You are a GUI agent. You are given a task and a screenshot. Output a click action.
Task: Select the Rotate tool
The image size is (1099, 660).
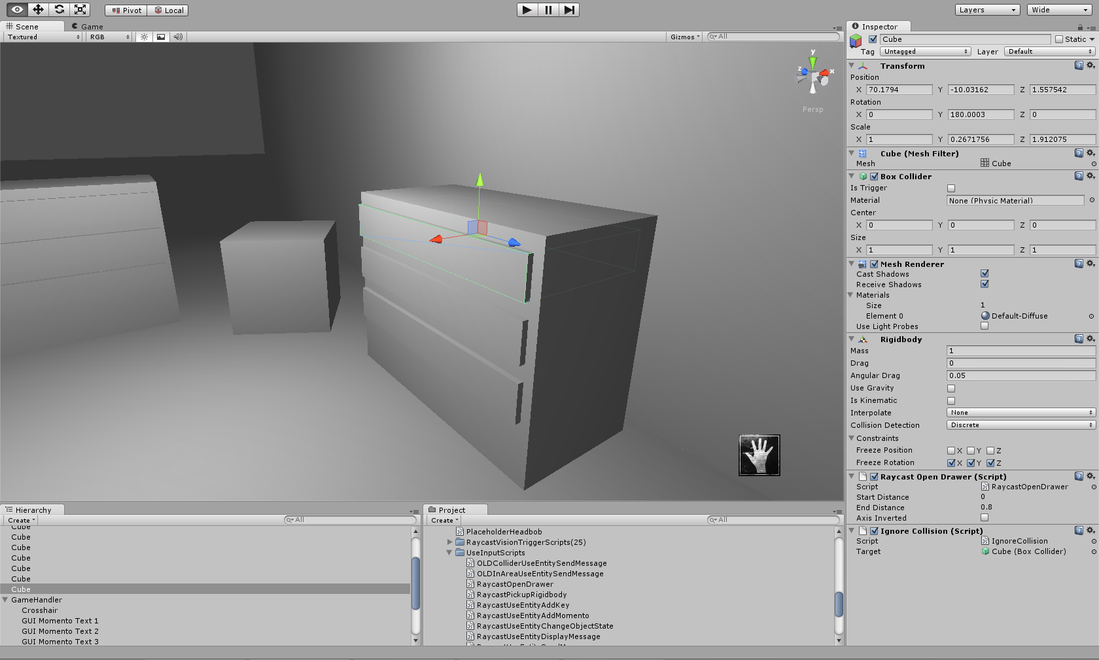59,9
